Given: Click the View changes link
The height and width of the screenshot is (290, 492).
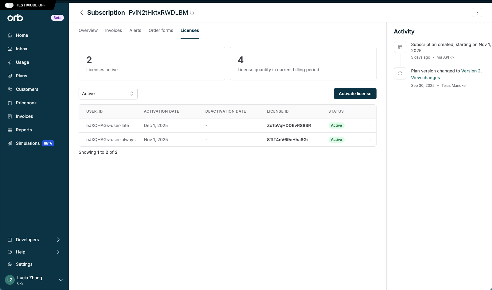Looking at the screenshot, I should pyautogui.click(x=425, y=78).
